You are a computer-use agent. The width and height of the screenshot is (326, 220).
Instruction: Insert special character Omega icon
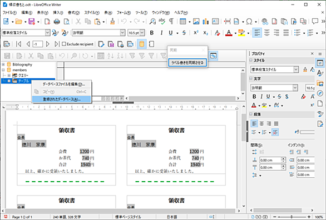pos(249,21)
